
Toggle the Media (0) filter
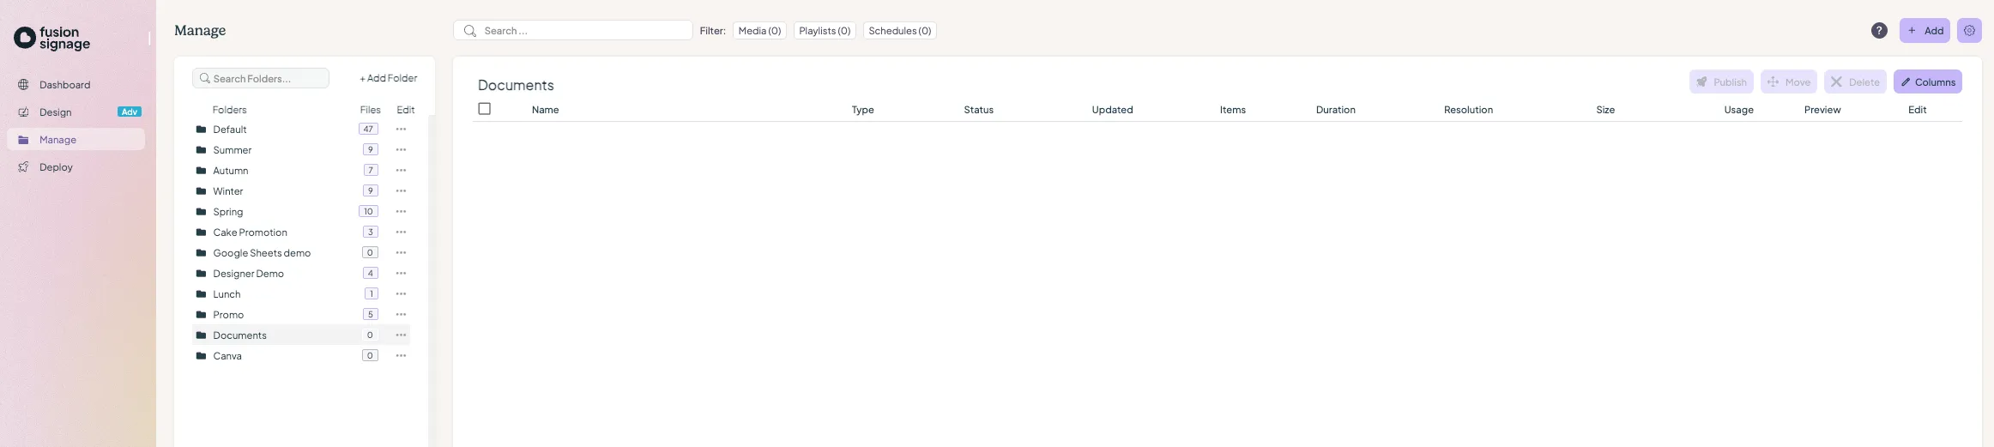tap(759, 31)
